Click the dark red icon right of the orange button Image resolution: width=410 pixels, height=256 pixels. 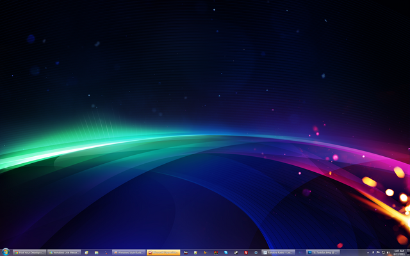(185, 252)
